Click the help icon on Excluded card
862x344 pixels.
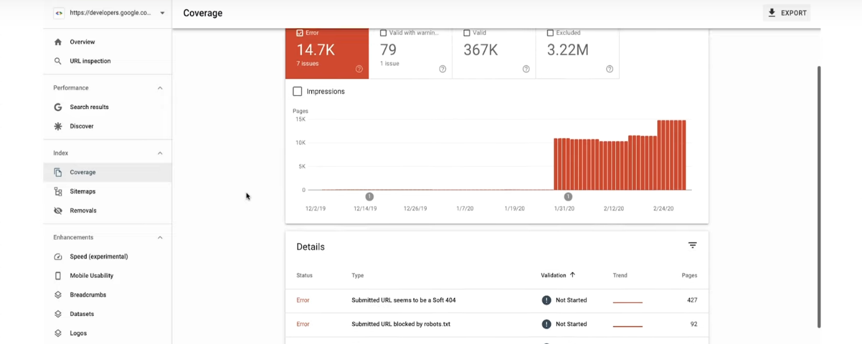coord(610,69)
